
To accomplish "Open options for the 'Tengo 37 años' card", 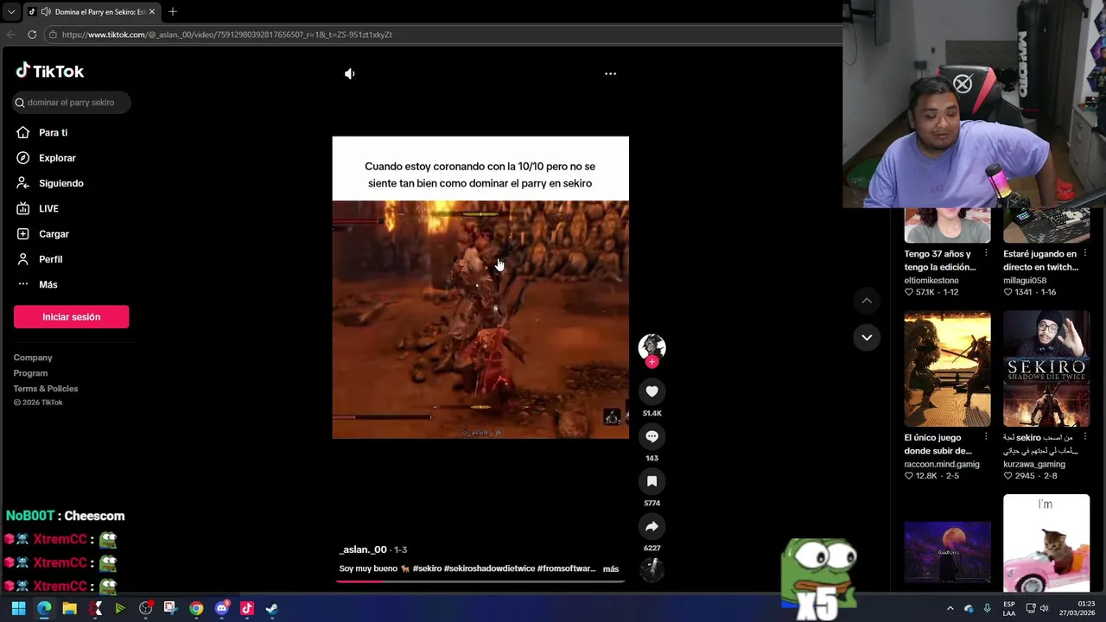I will [x=986, y=254].
